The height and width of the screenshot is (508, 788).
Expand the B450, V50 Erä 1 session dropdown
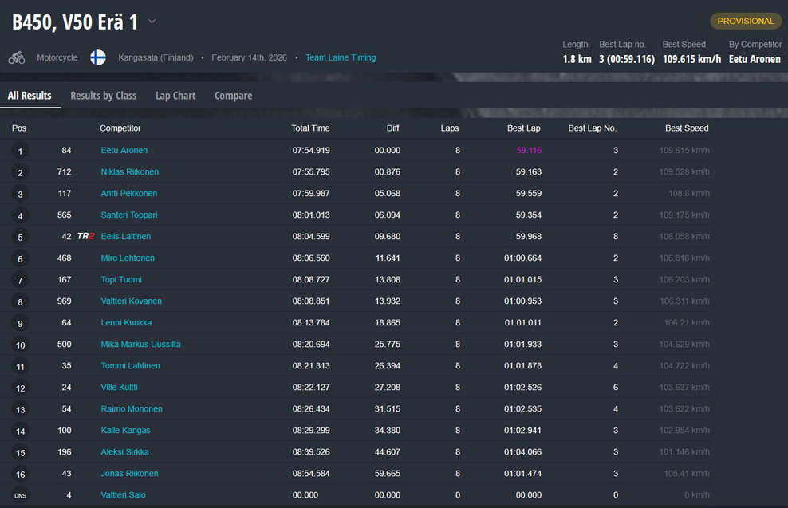click(152, 22)
